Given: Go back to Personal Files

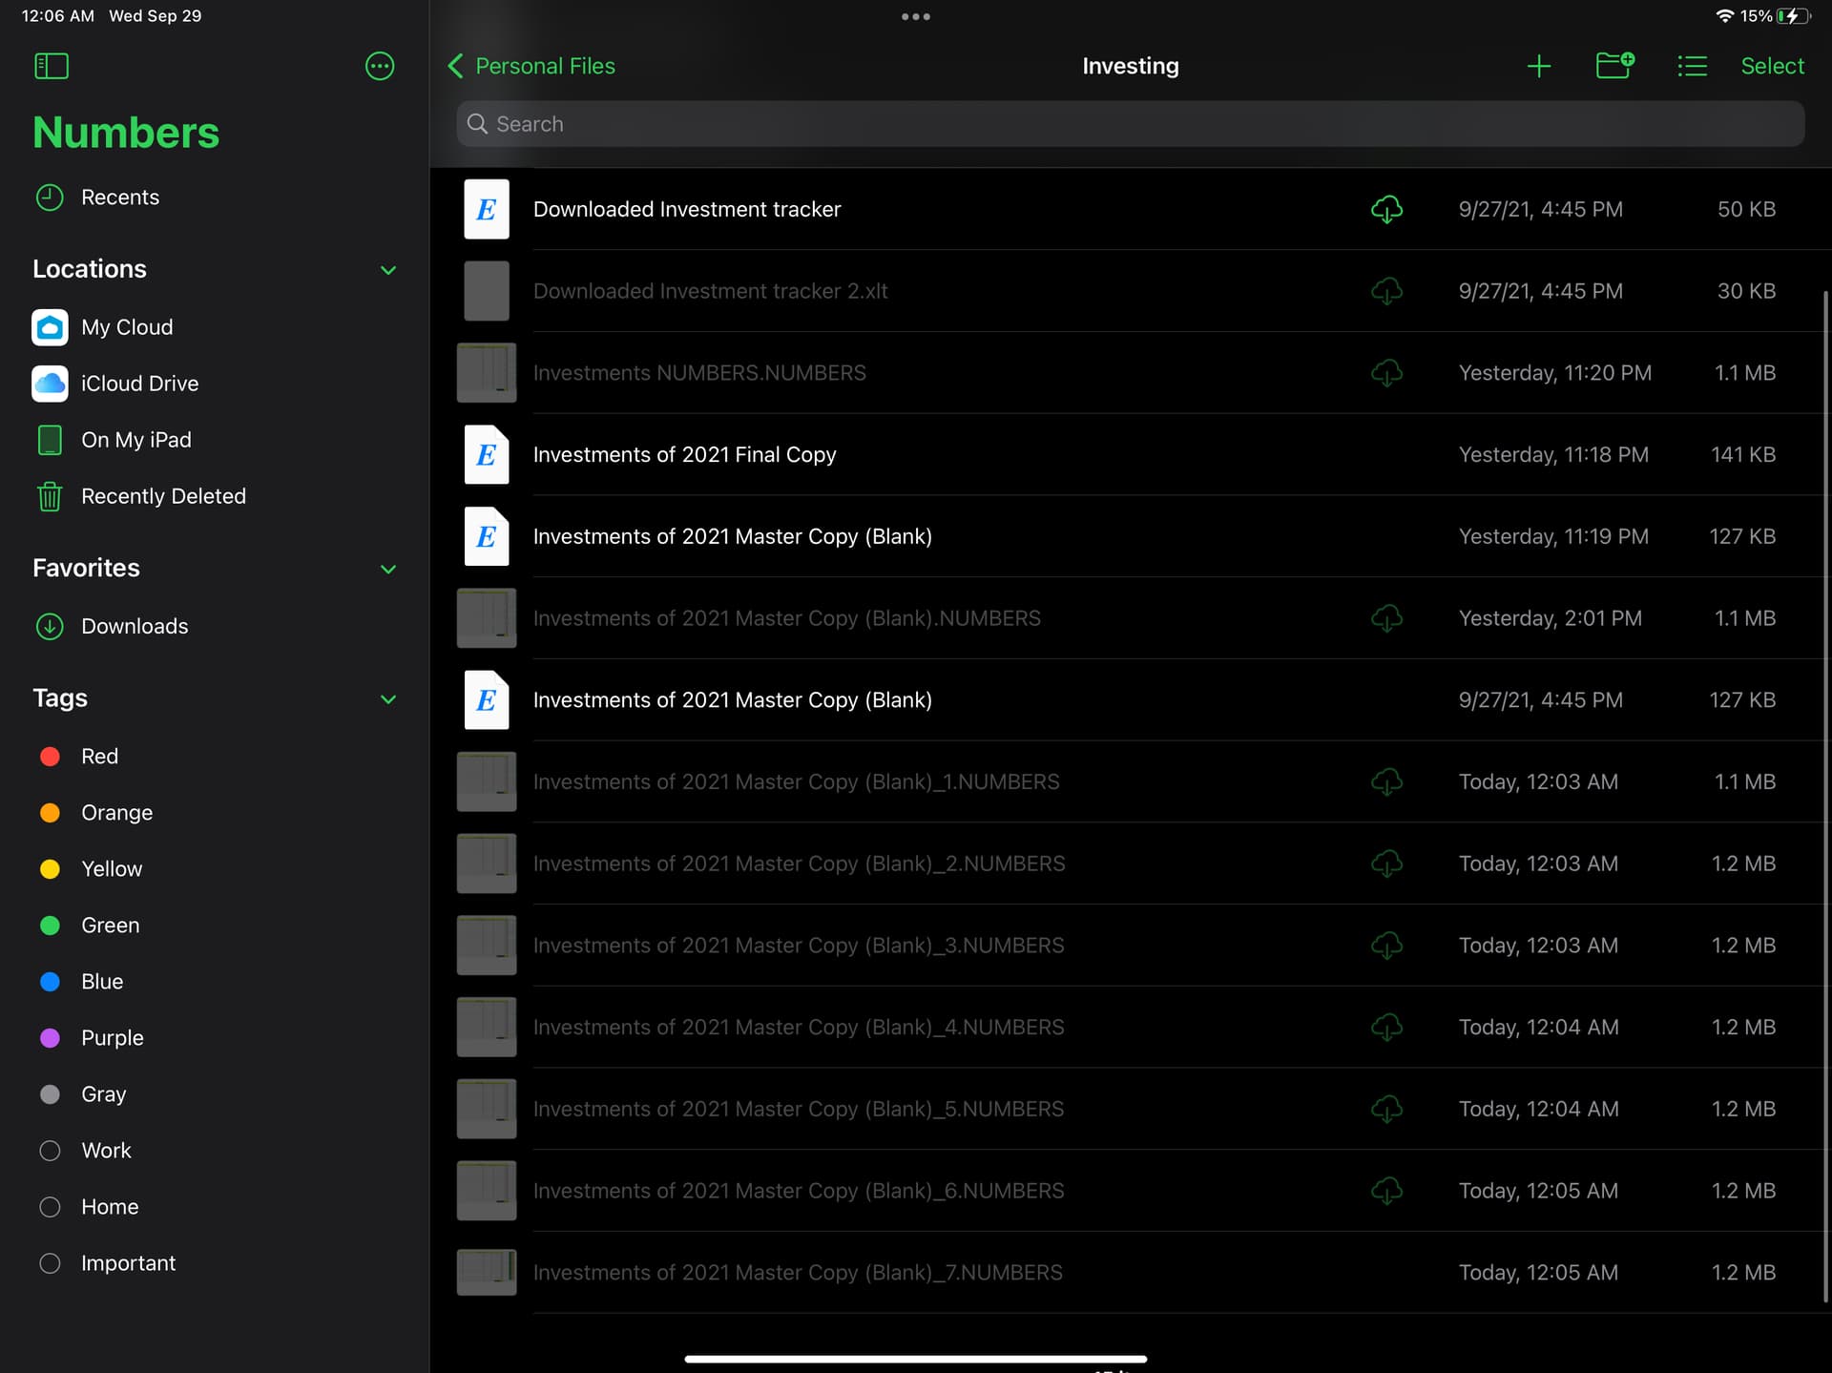Looking at the screenshot, I should click(x=531, y=66).
